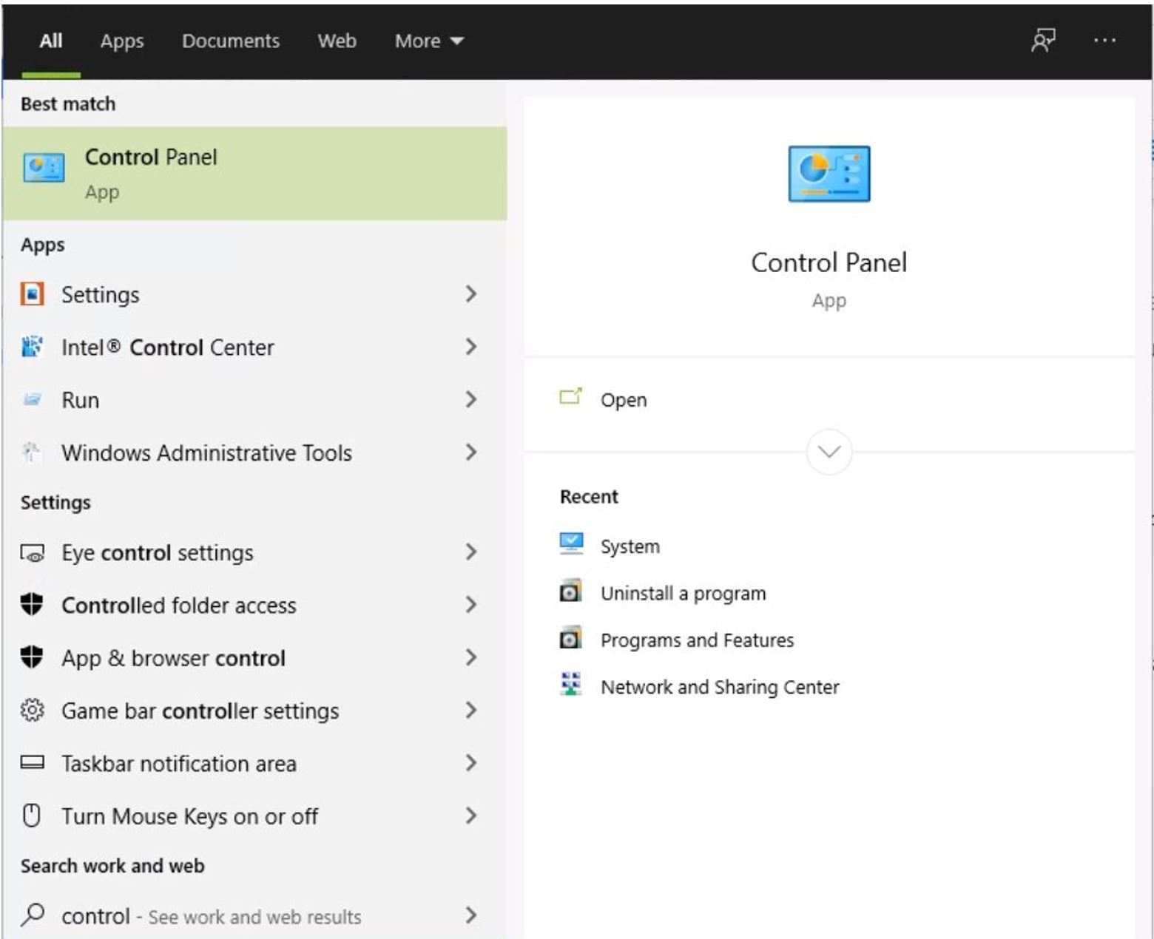1154x939 pixels.
Task: Select the Windows Administrative Tools result
Action: 254,452
